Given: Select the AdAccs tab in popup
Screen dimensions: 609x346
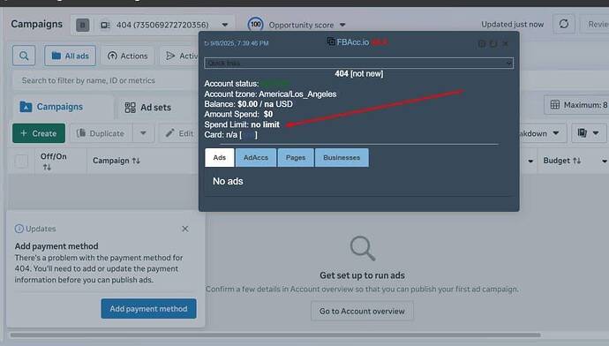Looking at the screenshot, I should pos(256,158).
